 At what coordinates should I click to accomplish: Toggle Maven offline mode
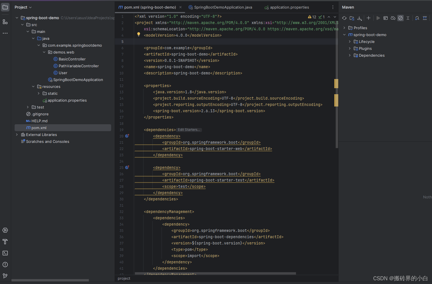coord(393,18)
